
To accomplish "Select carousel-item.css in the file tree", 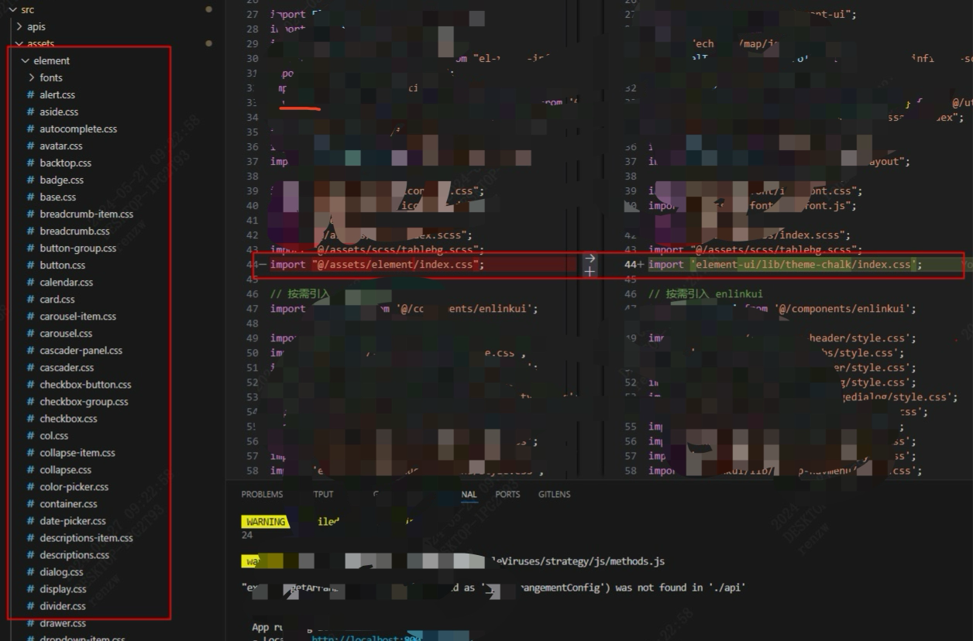I will 77,317.
